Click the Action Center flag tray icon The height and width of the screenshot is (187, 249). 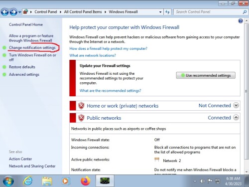point(210,181)
